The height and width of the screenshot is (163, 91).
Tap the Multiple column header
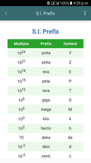click(21, 44)
